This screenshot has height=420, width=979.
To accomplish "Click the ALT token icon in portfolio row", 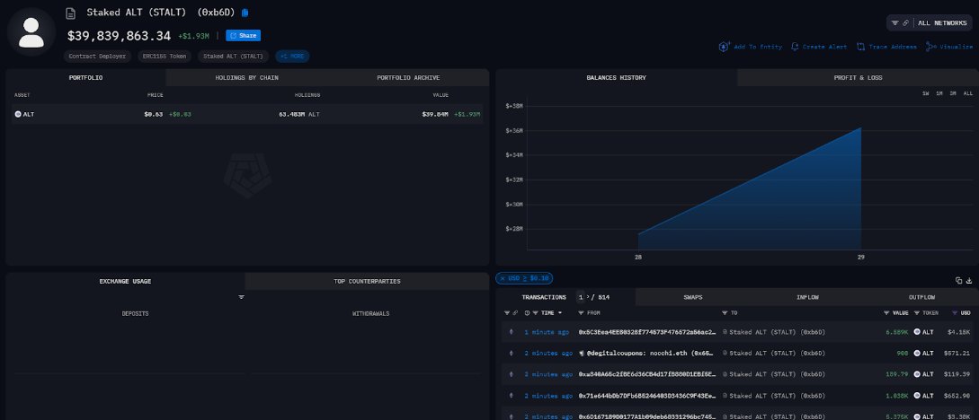I will pos(17,114).
